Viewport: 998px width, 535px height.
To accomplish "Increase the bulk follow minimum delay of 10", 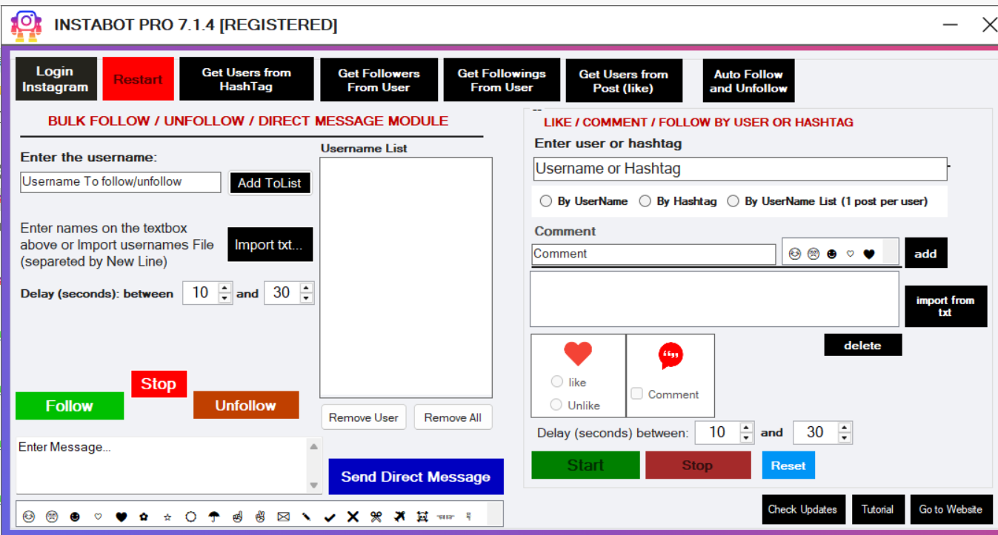I will [225, 288].
